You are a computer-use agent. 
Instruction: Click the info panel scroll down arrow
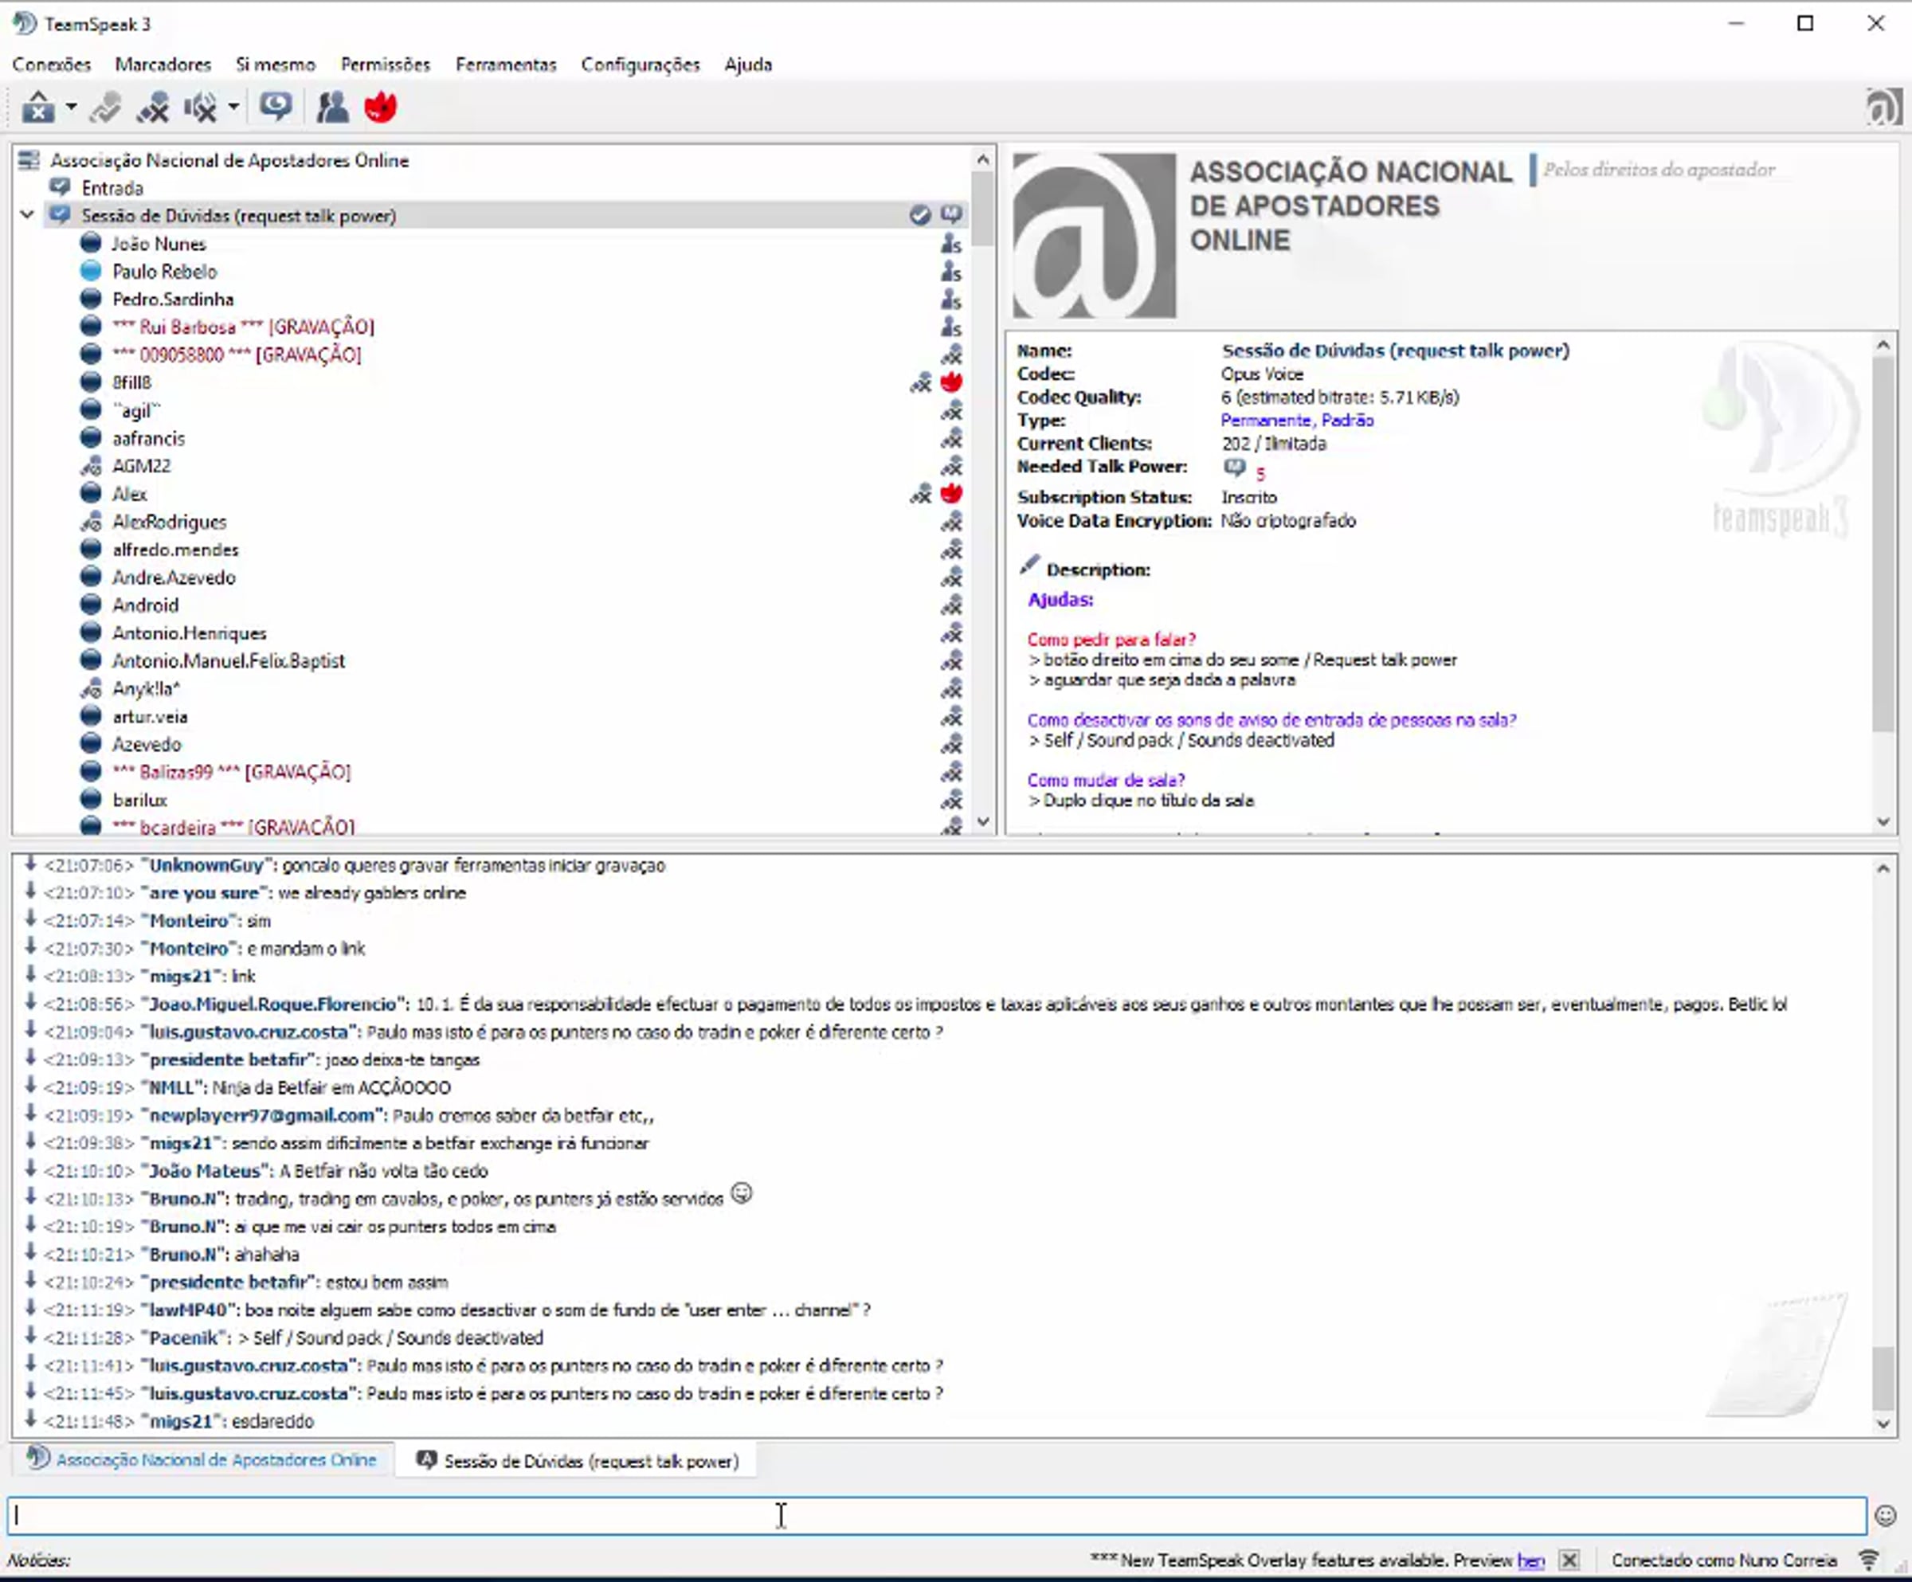click(1884, 822)
